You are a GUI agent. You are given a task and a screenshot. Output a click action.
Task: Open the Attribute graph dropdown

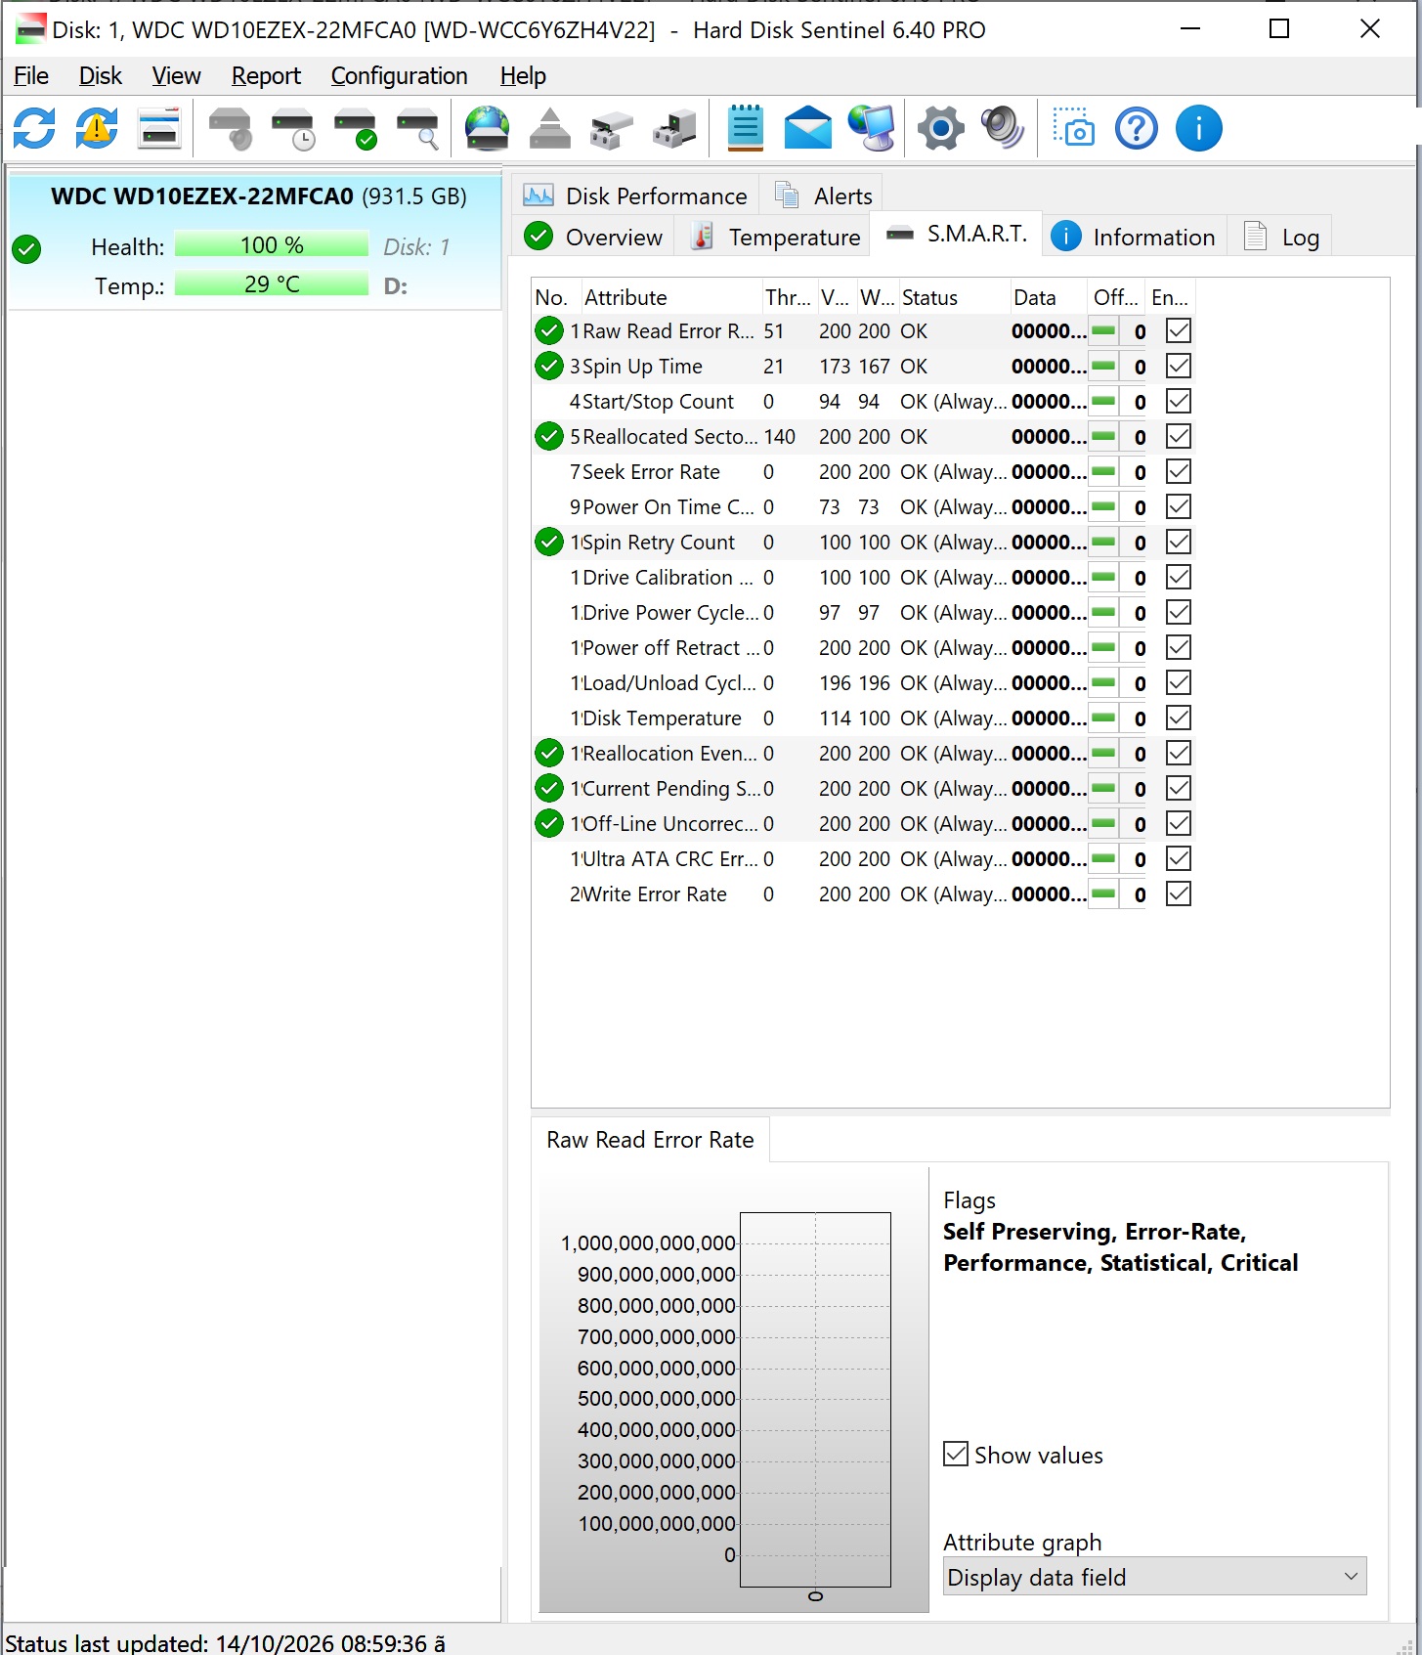[1154, 1577]
